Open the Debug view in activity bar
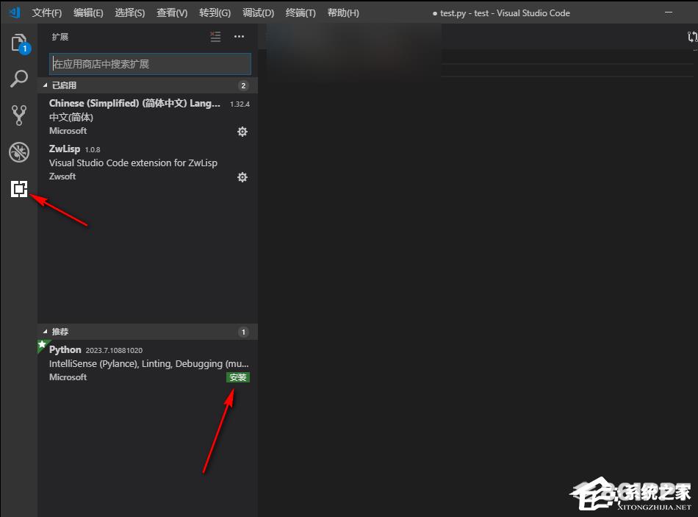 pos(19,152)
